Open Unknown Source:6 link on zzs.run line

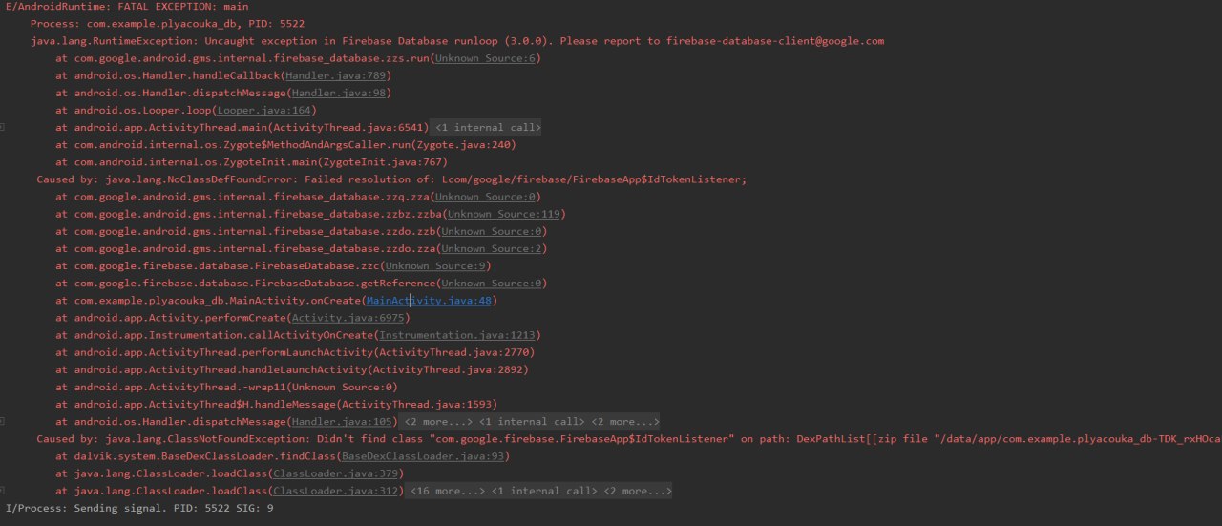coord(484,58)
